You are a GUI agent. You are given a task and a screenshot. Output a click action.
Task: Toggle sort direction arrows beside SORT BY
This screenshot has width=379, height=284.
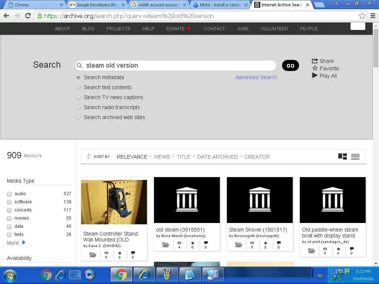[x=89, y=156]
